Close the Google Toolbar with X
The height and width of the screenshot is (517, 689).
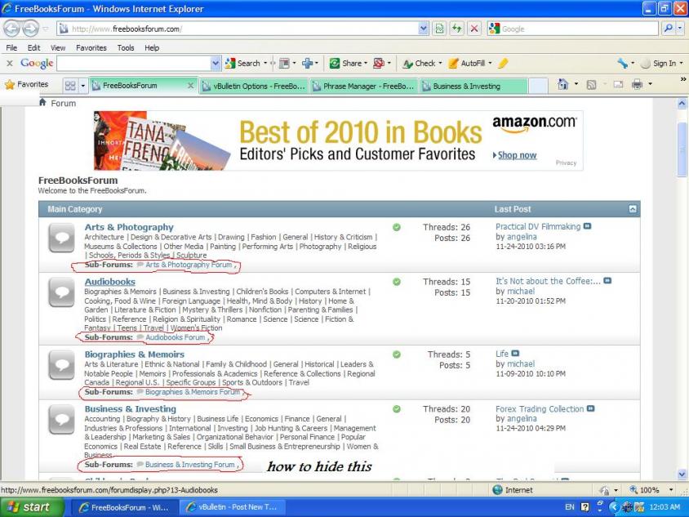pos(9,64)
